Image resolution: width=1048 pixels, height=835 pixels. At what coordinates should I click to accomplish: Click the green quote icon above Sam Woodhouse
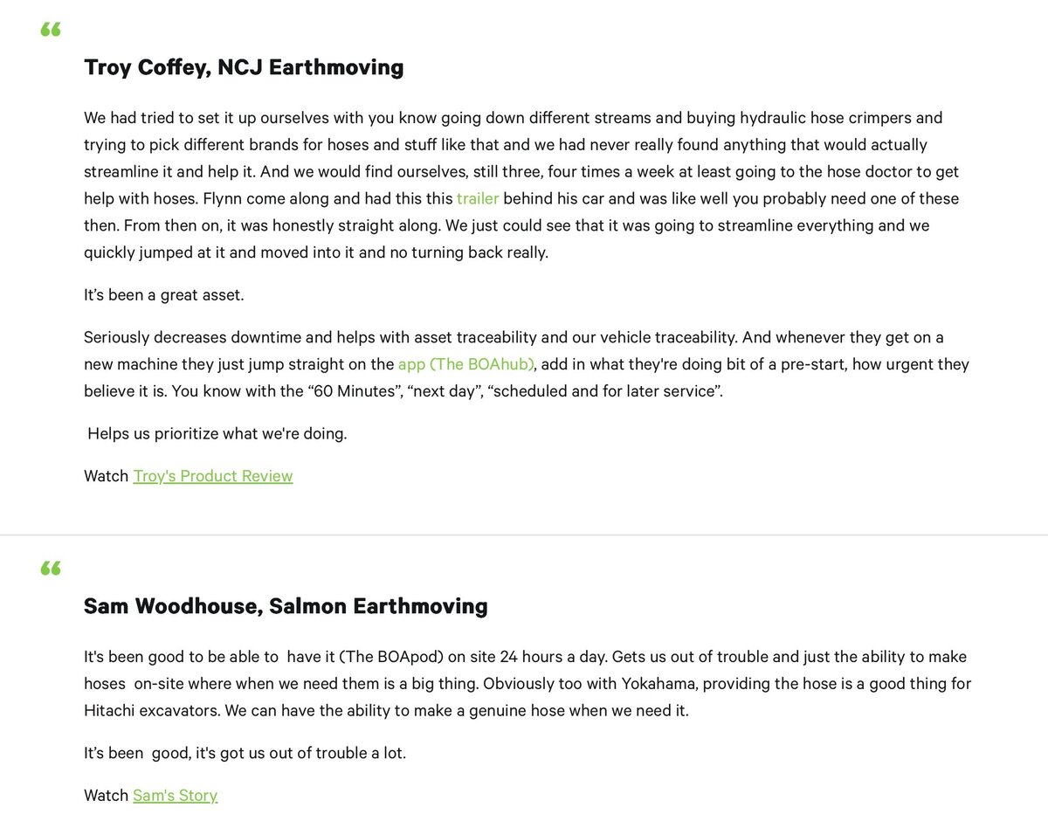51,569
